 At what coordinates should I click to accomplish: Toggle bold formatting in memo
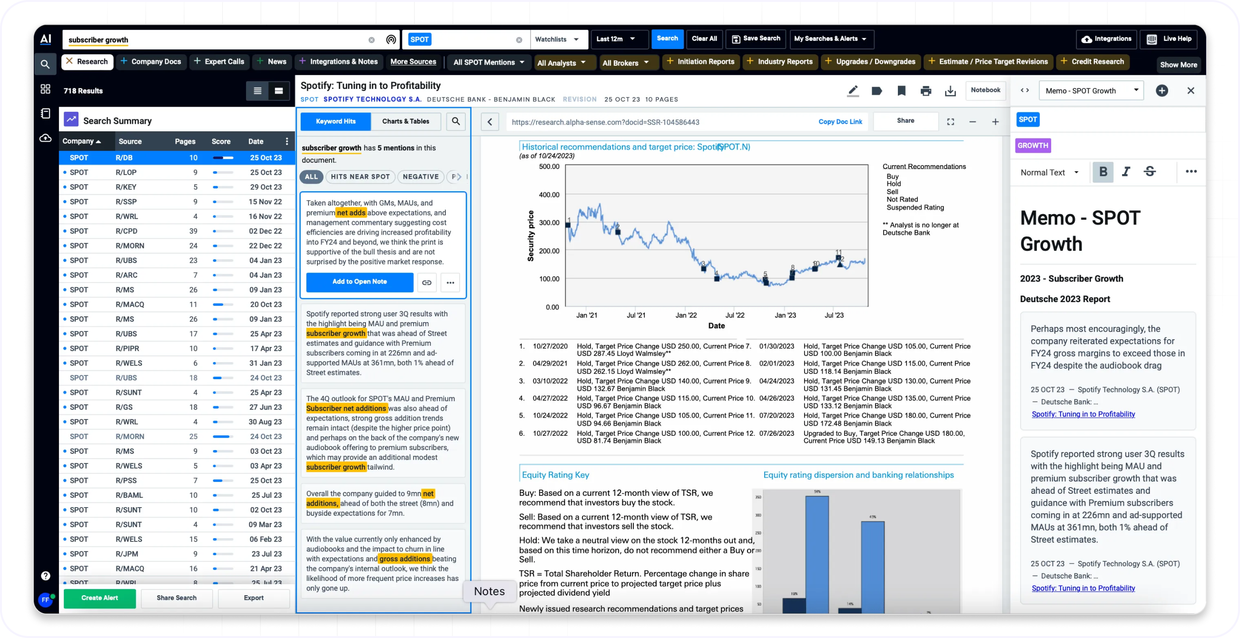1103,172
